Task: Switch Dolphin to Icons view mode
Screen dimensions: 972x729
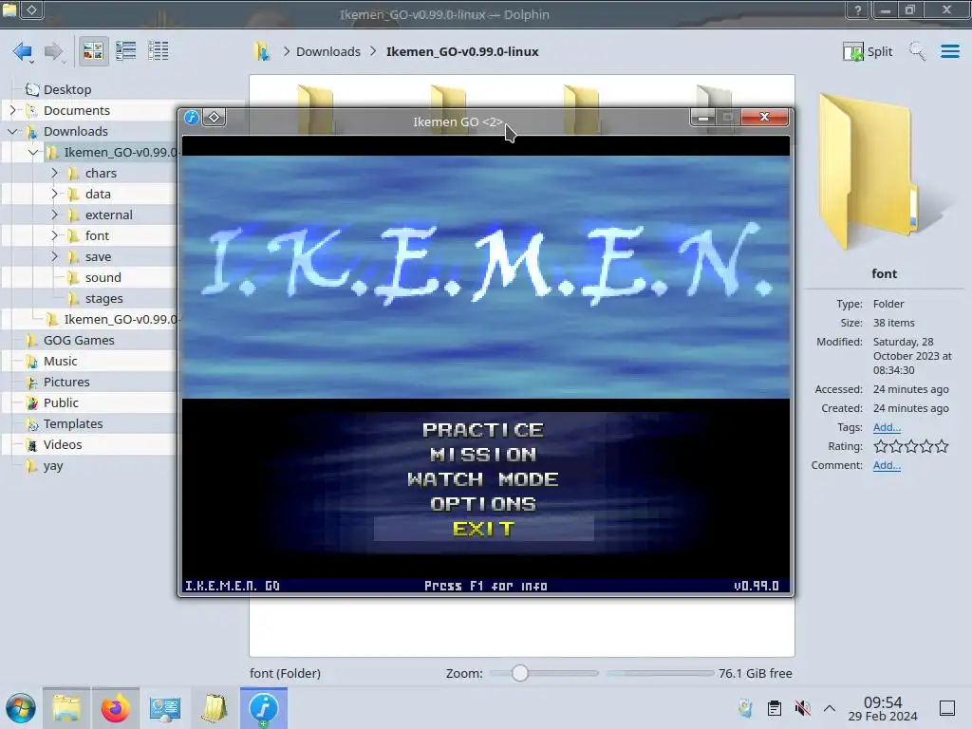Action: 93,51
